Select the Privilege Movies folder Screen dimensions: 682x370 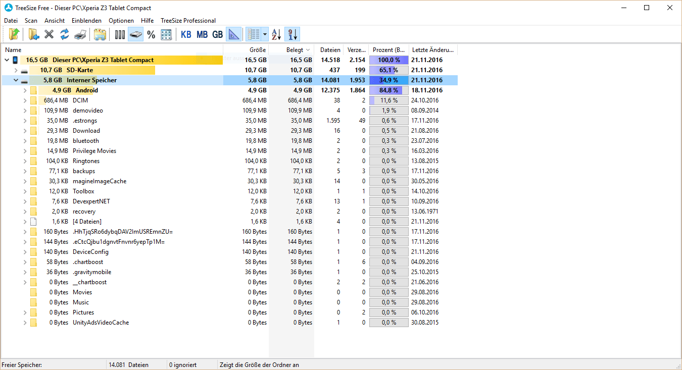(94, 151)
